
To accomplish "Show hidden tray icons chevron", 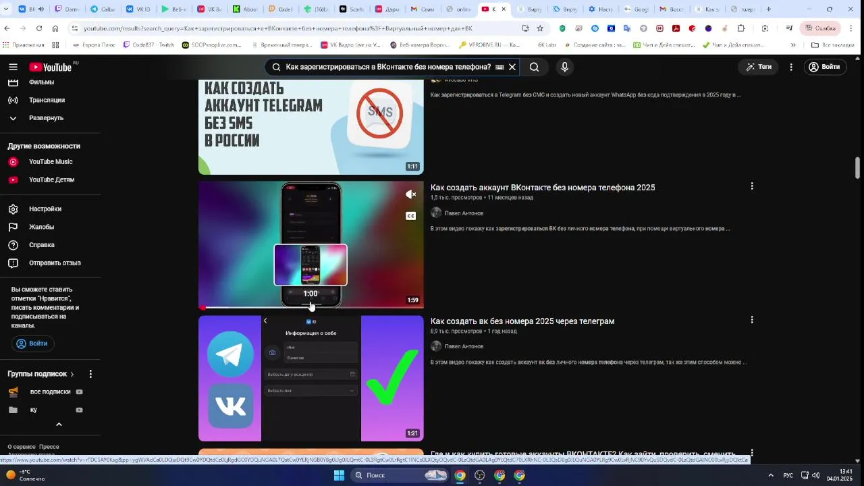I will 771,475.
